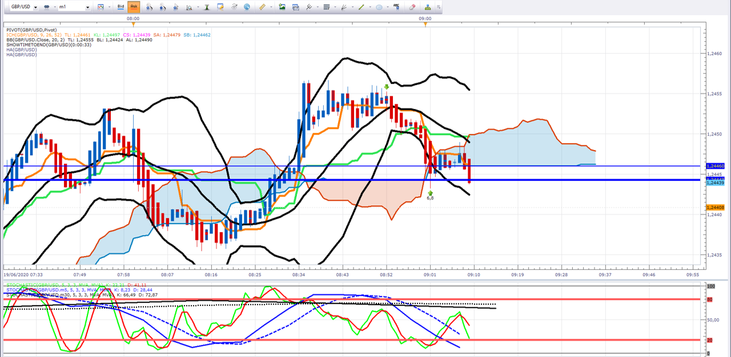Expand the horizontal lines tool dropdown
Viewport: 731px width, 357px height.
[x=335, y=7]
